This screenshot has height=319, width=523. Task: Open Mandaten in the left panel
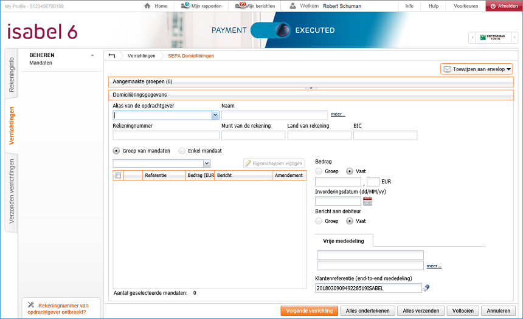click(x=41, y=63)
